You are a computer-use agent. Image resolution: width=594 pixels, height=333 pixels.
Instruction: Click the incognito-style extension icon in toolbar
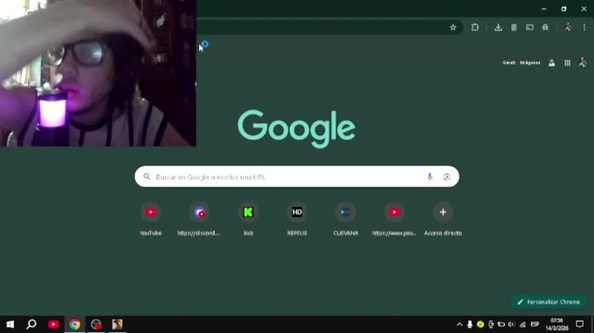pos(545,27)
